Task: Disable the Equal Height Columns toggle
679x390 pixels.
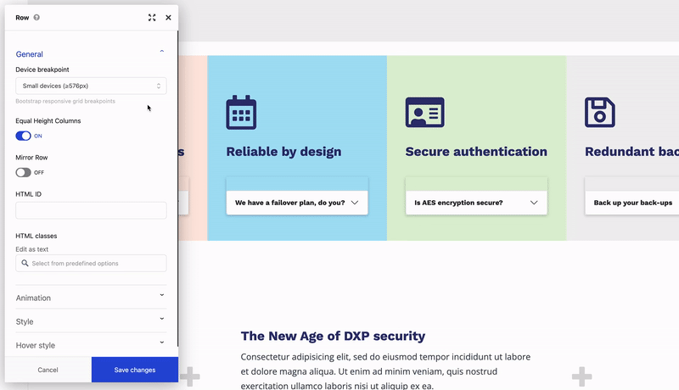Action: tap(24, 136)
